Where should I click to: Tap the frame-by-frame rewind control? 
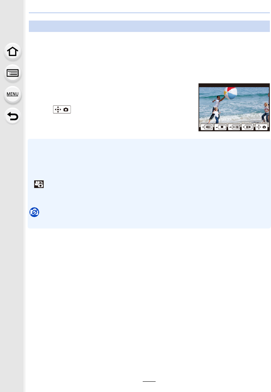207,127
